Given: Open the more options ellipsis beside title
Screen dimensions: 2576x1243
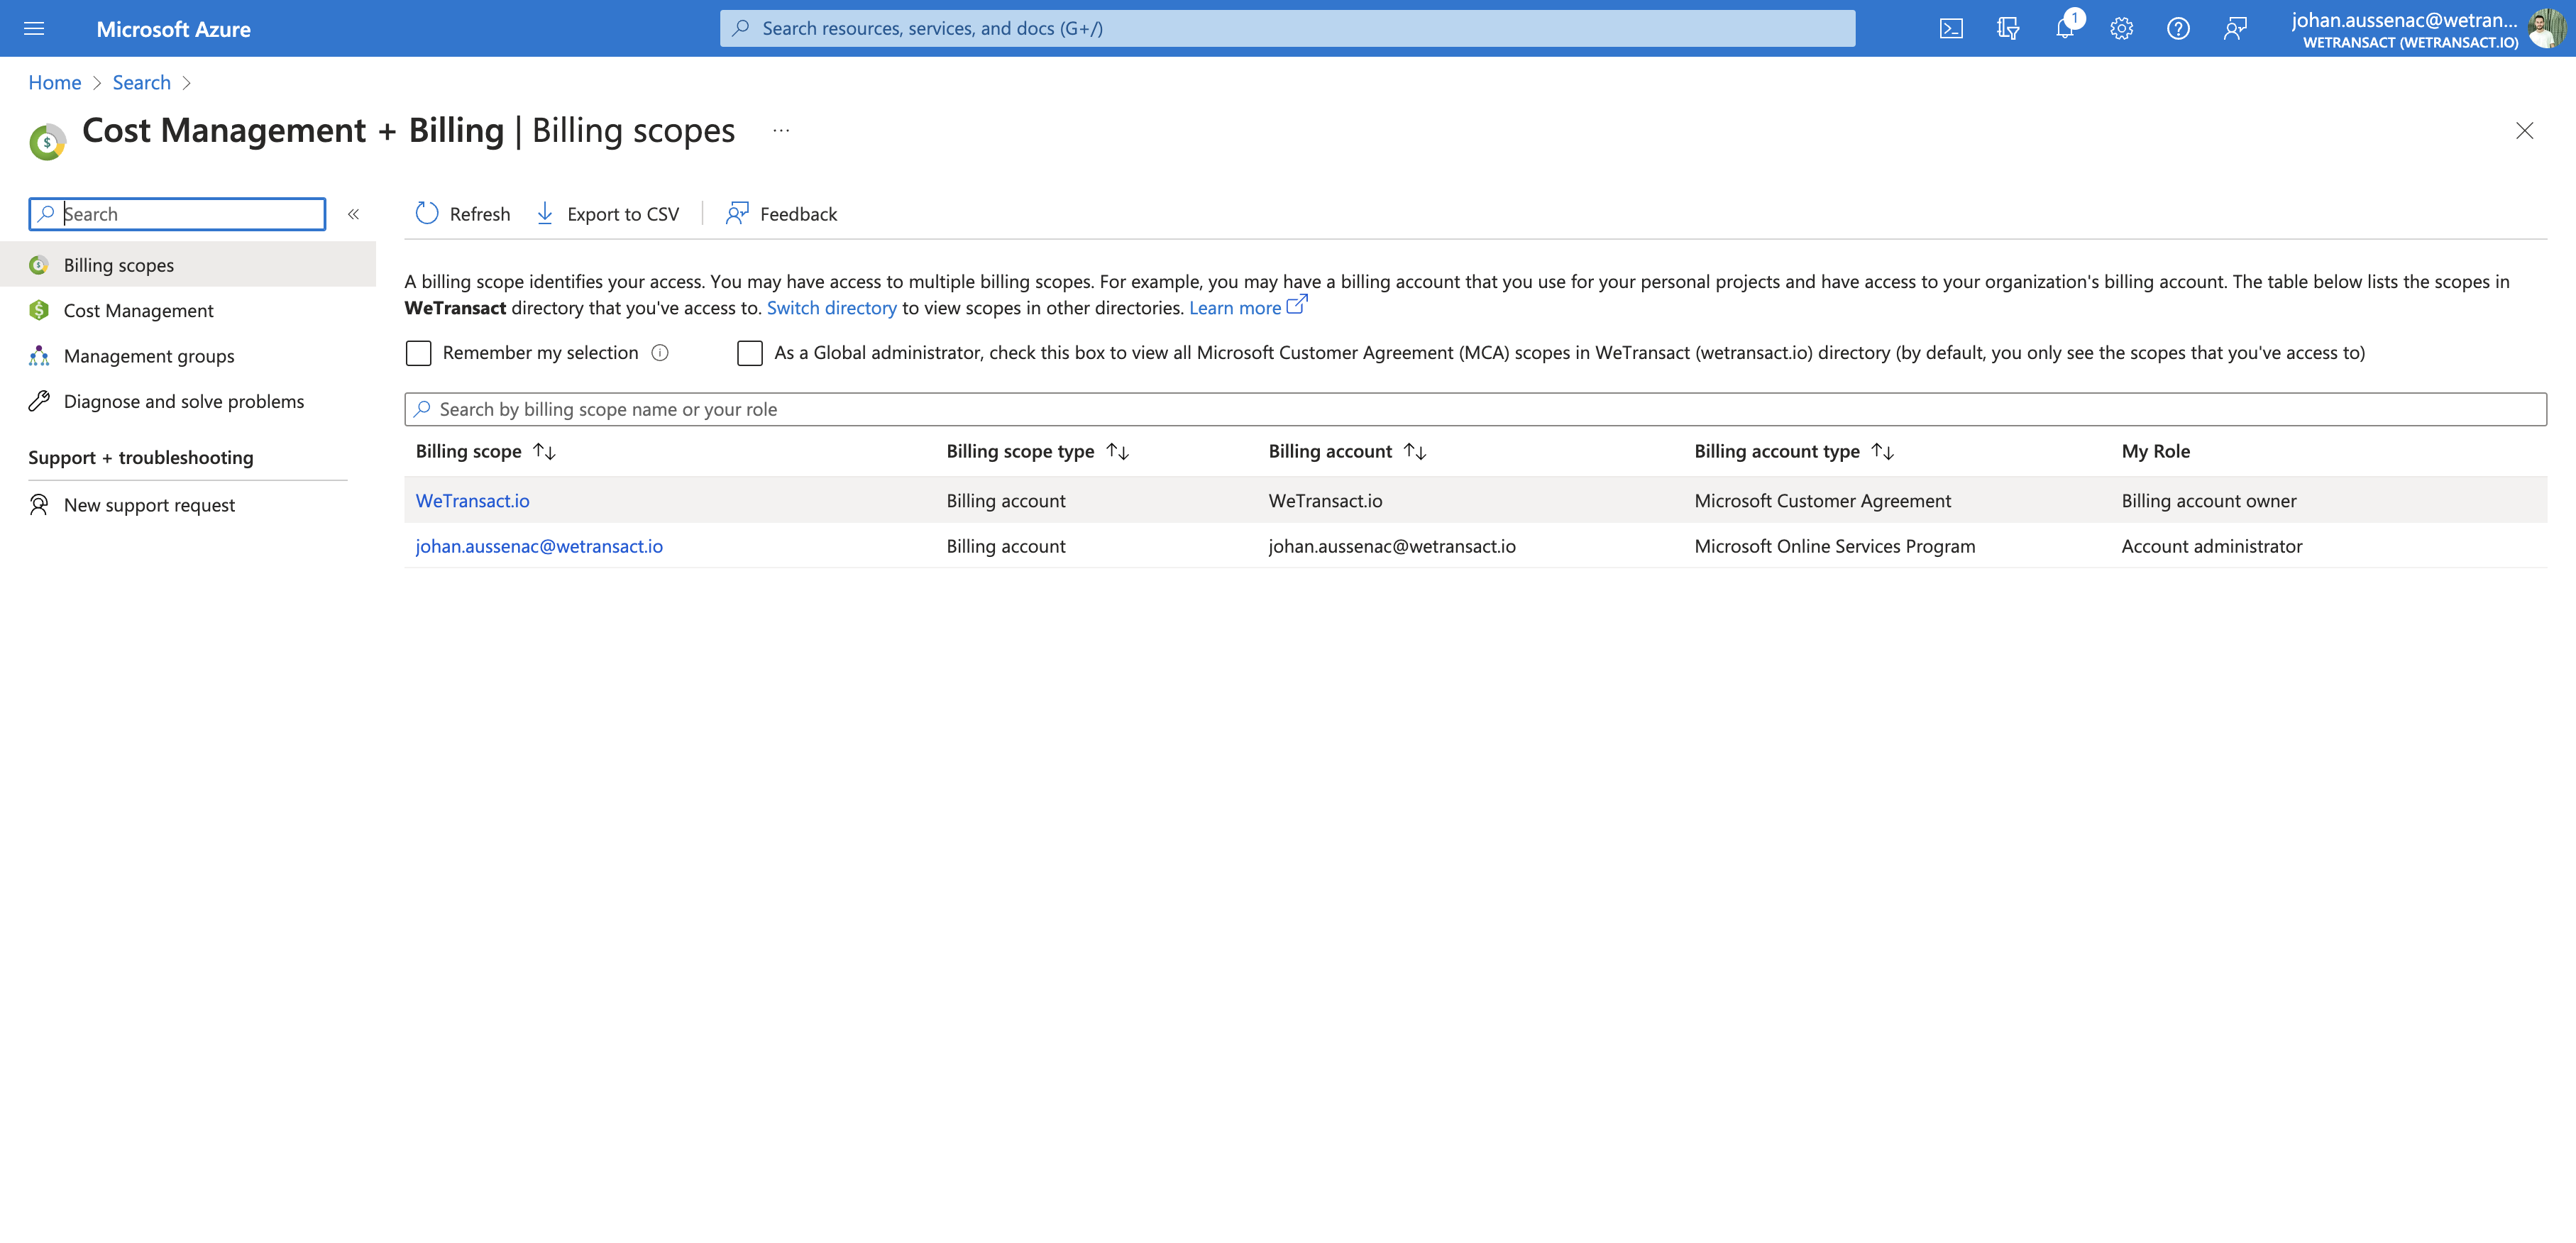Looking at the screenshot, I should tap(781, 131).
